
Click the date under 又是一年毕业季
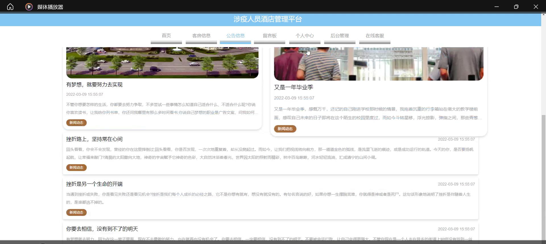pos(294,98)
